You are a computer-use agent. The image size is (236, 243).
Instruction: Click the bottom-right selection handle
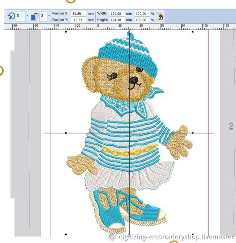193,234
